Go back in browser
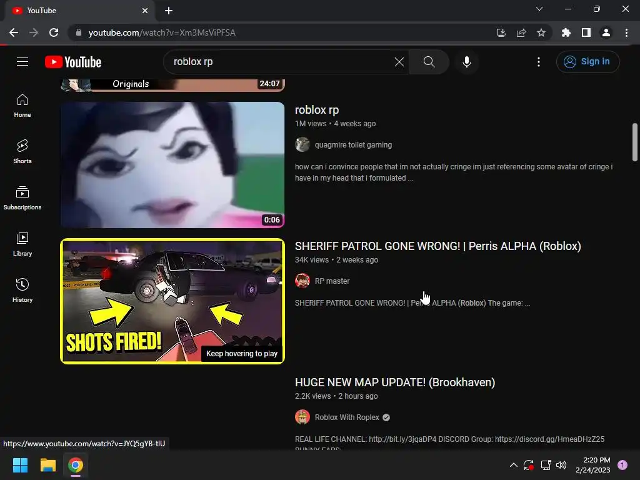 click(14, 32)
